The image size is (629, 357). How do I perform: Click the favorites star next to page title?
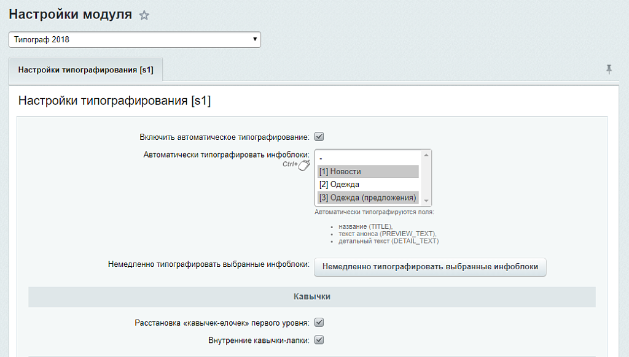pos(144,16)
